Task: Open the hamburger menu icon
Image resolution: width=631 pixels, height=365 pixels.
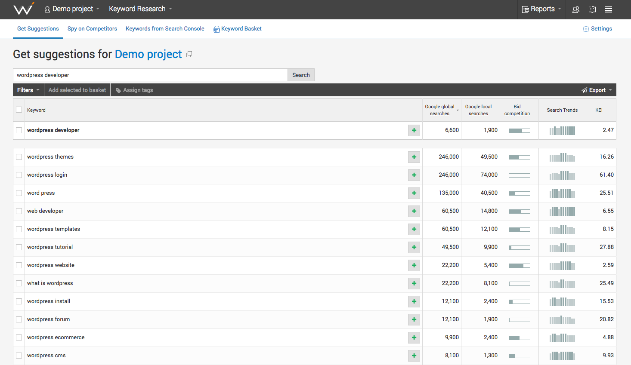Action: [609, 9]
